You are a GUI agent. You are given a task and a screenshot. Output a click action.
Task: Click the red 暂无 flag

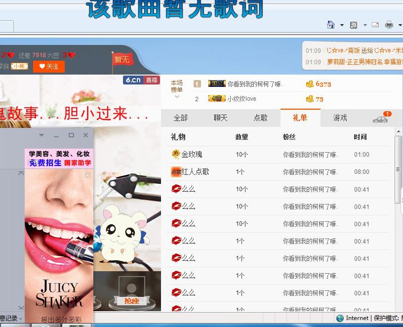pyautogui.click(x=122, y=60)
